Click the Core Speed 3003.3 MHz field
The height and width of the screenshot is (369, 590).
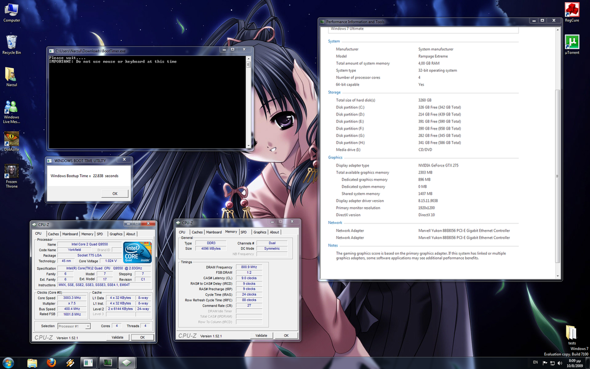(x=72, y=298)
